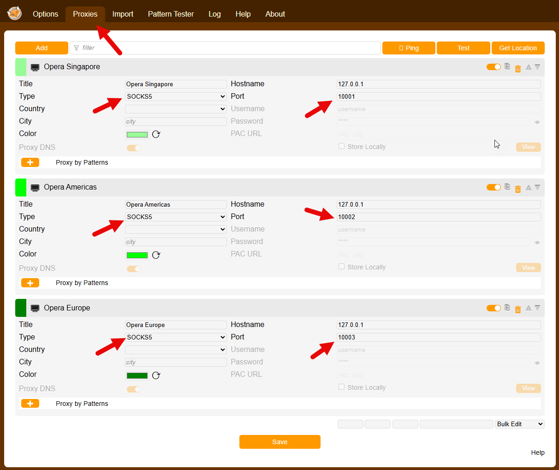559x470 pixels.
Task: Show password for Opera Europe proxy
Action: [x=537, y=363]
